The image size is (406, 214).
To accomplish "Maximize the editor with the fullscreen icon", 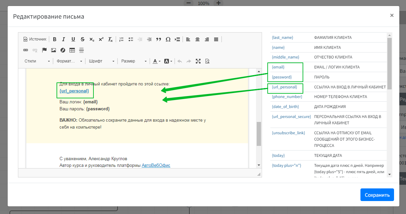I will pos(198,61).
